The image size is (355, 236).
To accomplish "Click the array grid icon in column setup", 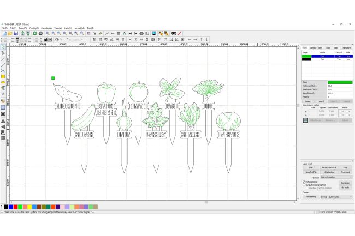I will coord(305,120).
